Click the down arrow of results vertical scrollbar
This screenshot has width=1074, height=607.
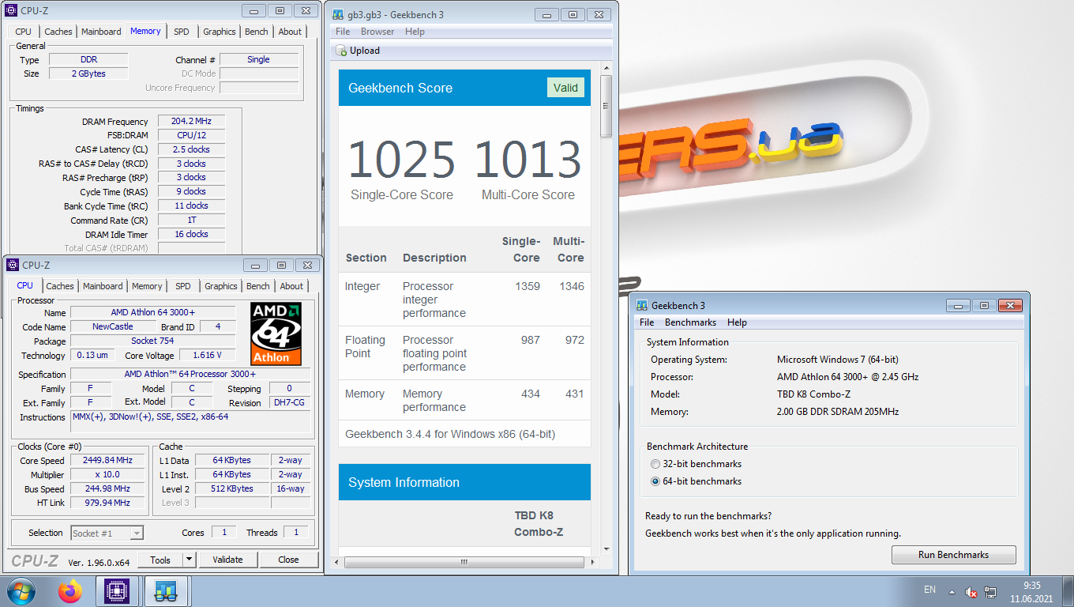(606, 549)
